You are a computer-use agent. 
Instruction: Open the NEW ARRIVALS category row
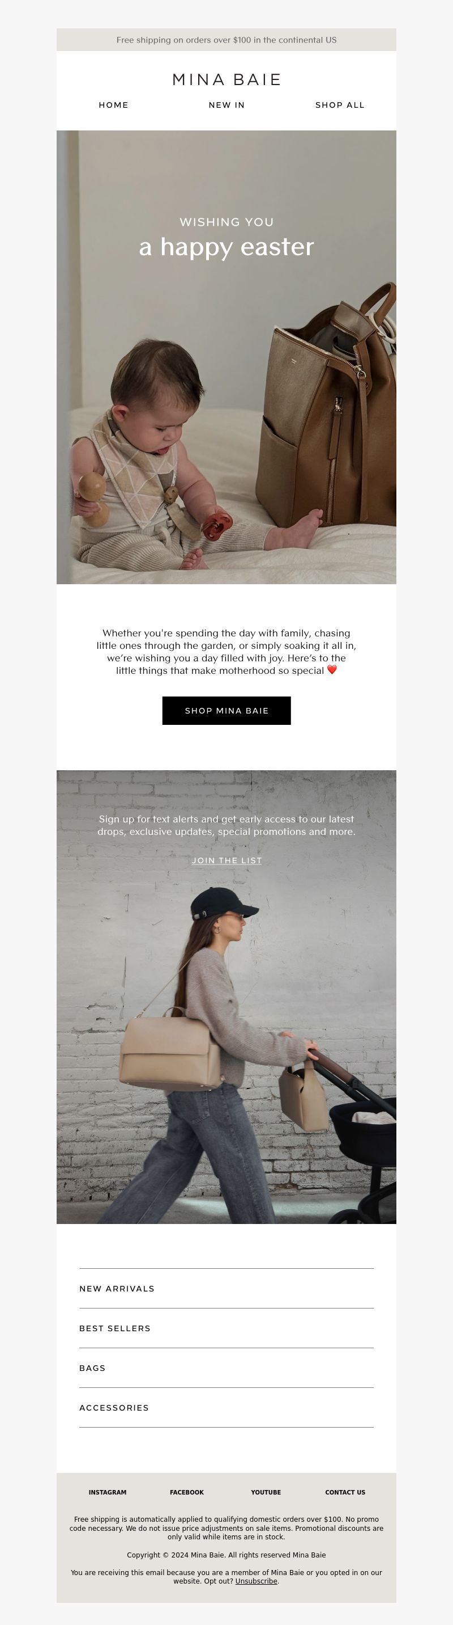point(226,1288)
